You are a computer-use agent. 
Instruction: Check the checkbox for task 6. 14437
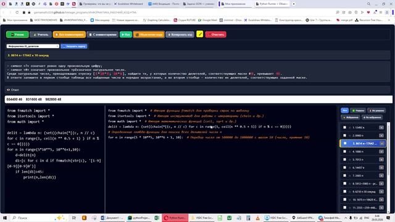click(344, 168)
